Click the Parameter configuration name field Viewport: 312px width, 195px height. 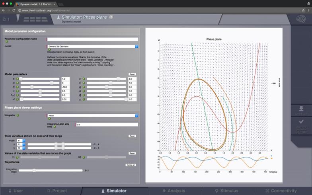(92, 39)
